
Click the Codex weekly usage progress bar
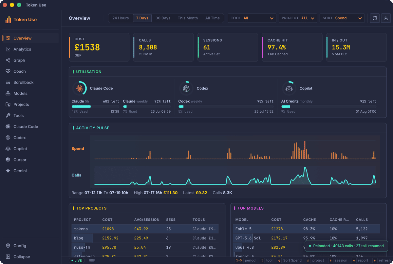[226, 106]
